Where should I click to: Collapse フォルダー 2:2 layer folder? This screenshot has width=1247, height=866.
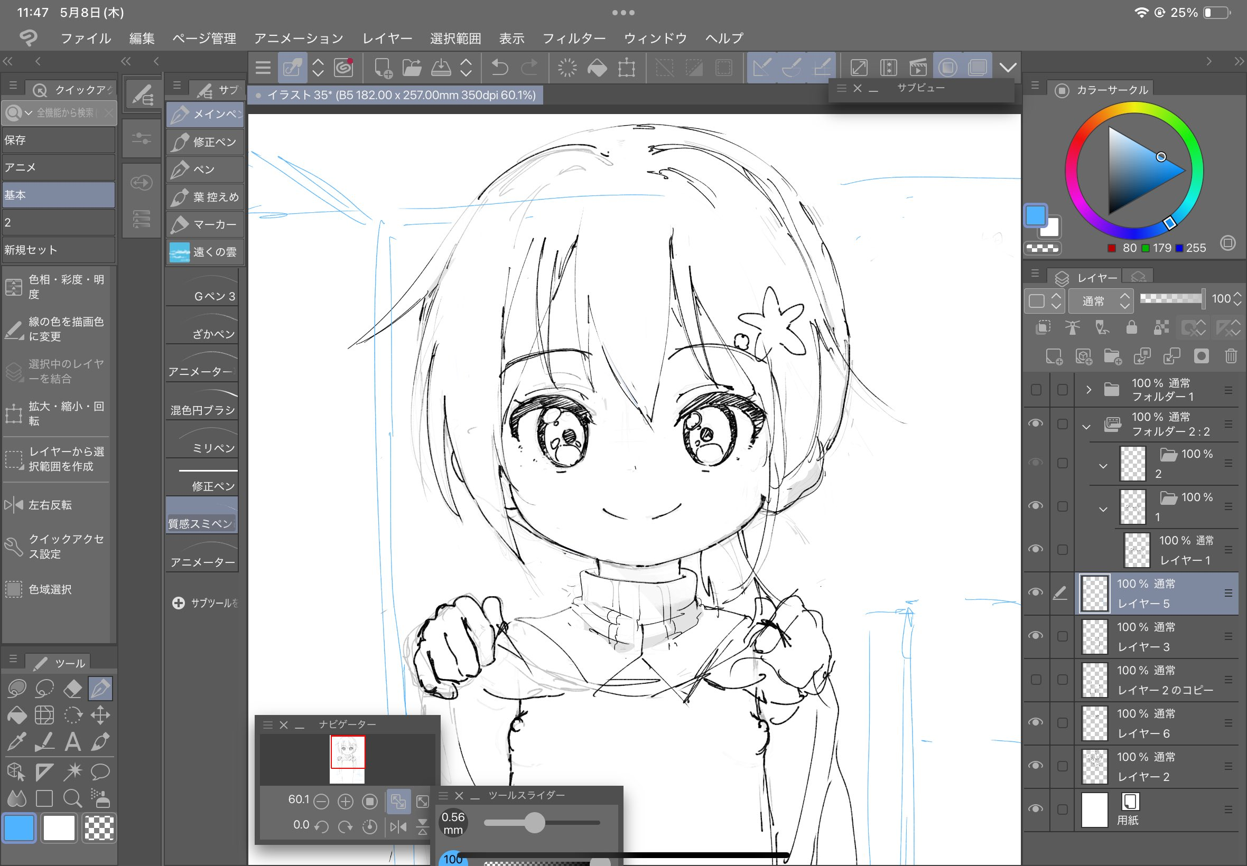[1086, 427]
